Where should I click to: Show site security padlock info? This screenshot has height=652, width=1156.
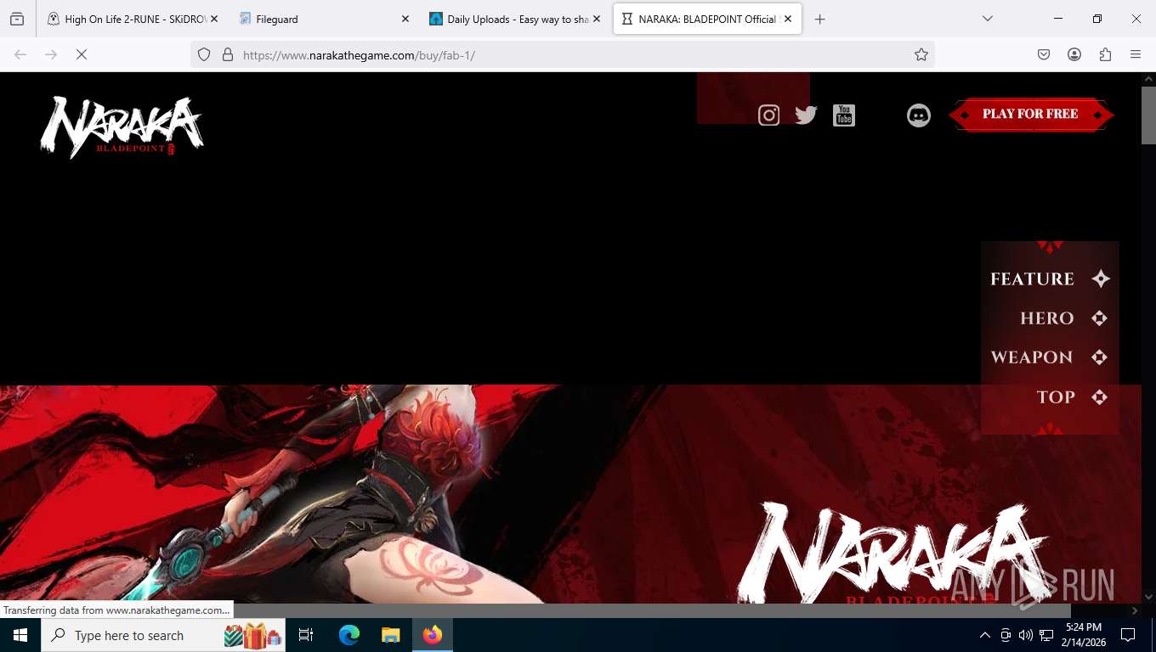(227, 54)
